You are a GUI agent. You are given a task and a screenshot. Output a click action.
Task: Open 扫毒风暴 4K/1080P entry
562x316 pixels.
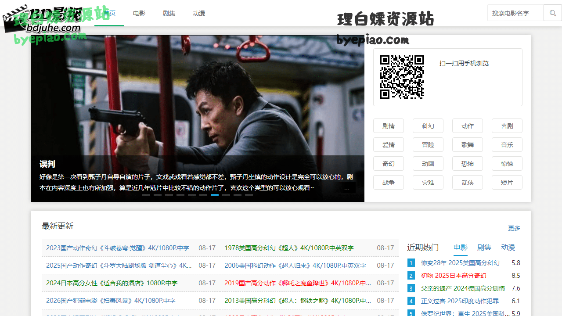coord(111,301)
